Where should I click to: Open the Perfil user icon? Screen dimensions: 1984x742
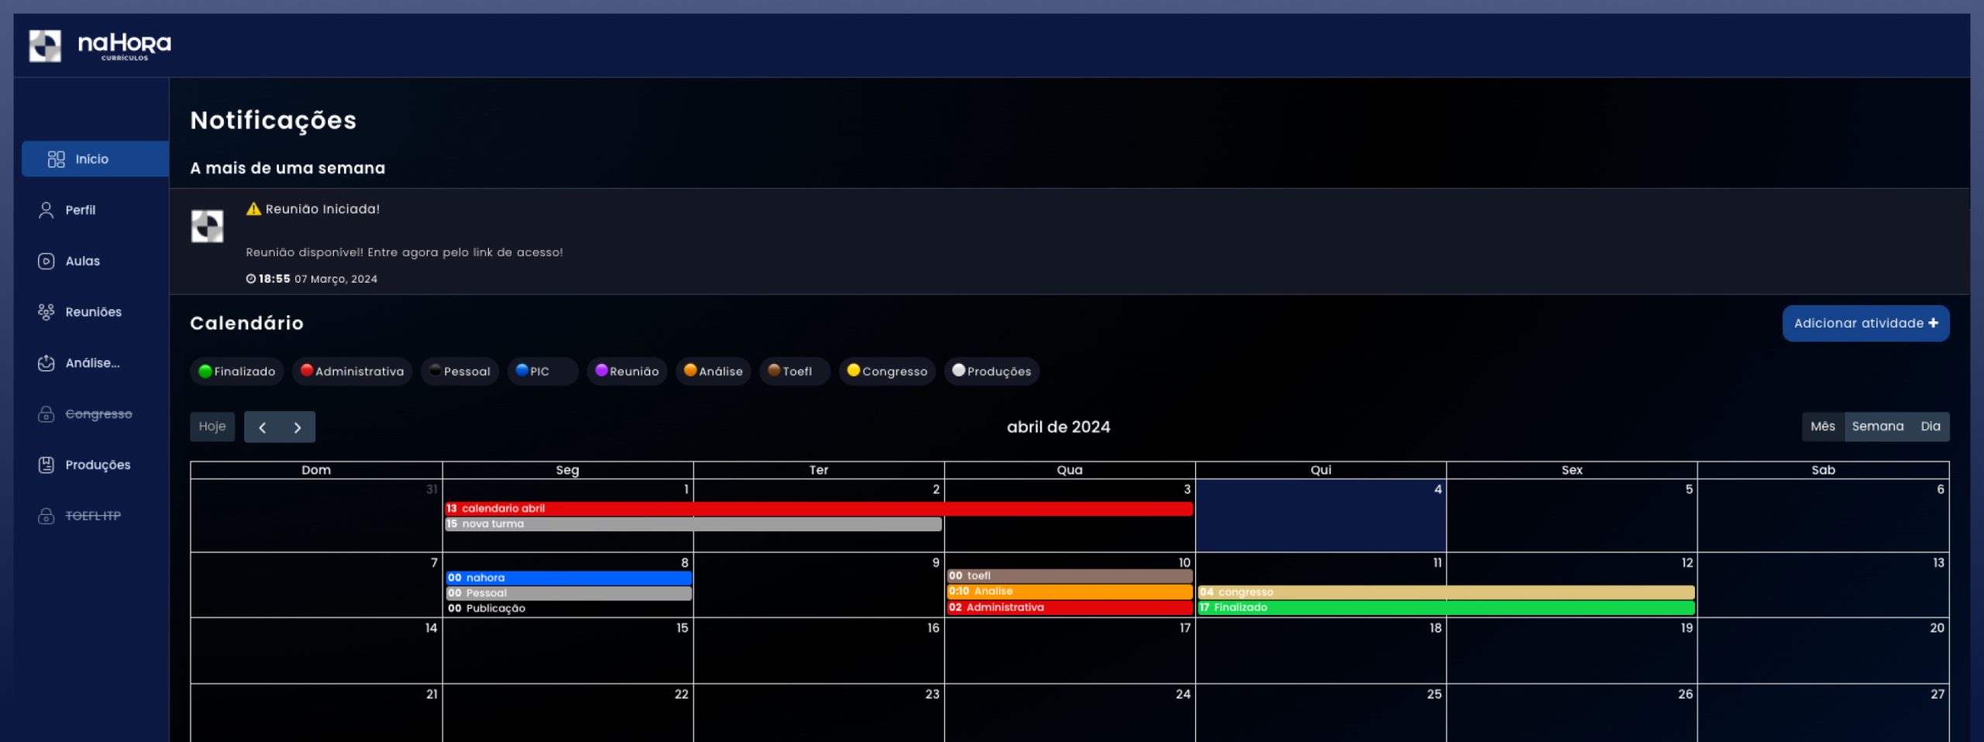pyautogui.click(x=46, y=210)
